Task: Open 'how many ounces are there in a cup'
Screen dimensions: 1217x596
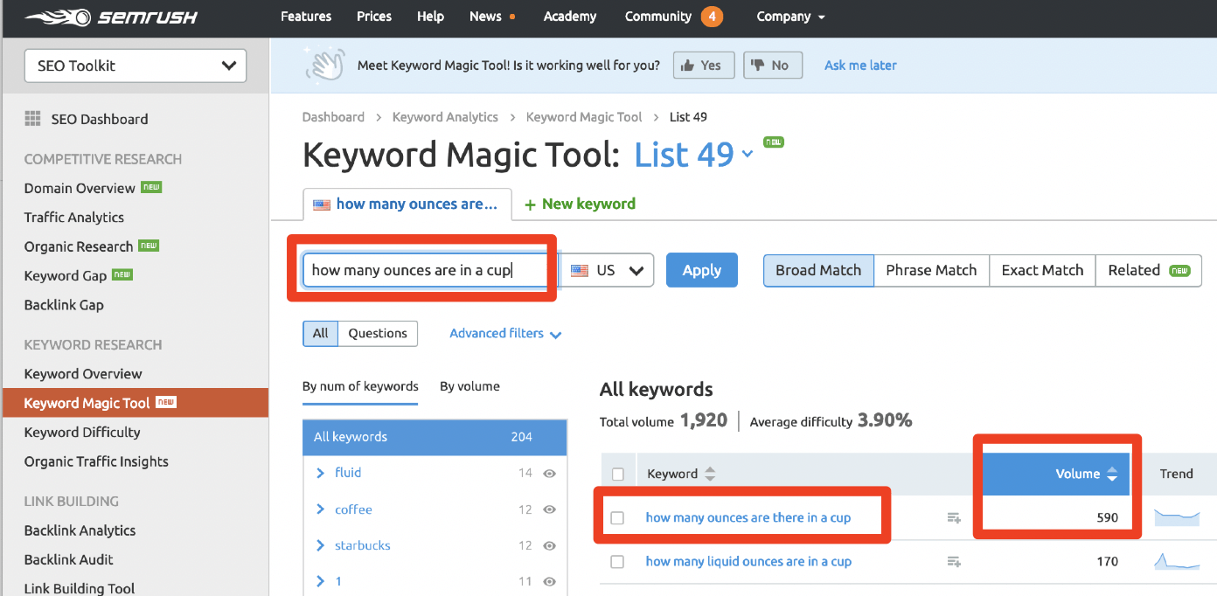Action: tap(748, 517)
